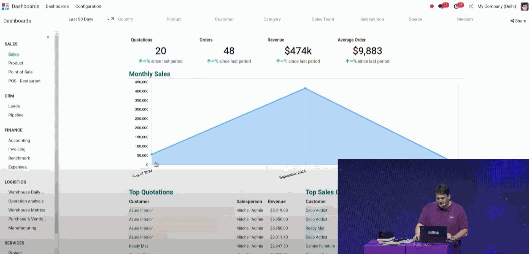Click the Top Quotations Customer column header

coord(139,201)
